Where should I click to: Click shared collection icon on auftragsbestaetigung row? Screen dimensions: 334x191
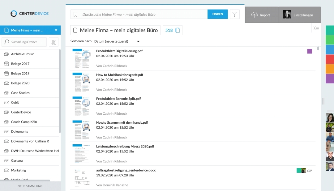tap(310, 171)
